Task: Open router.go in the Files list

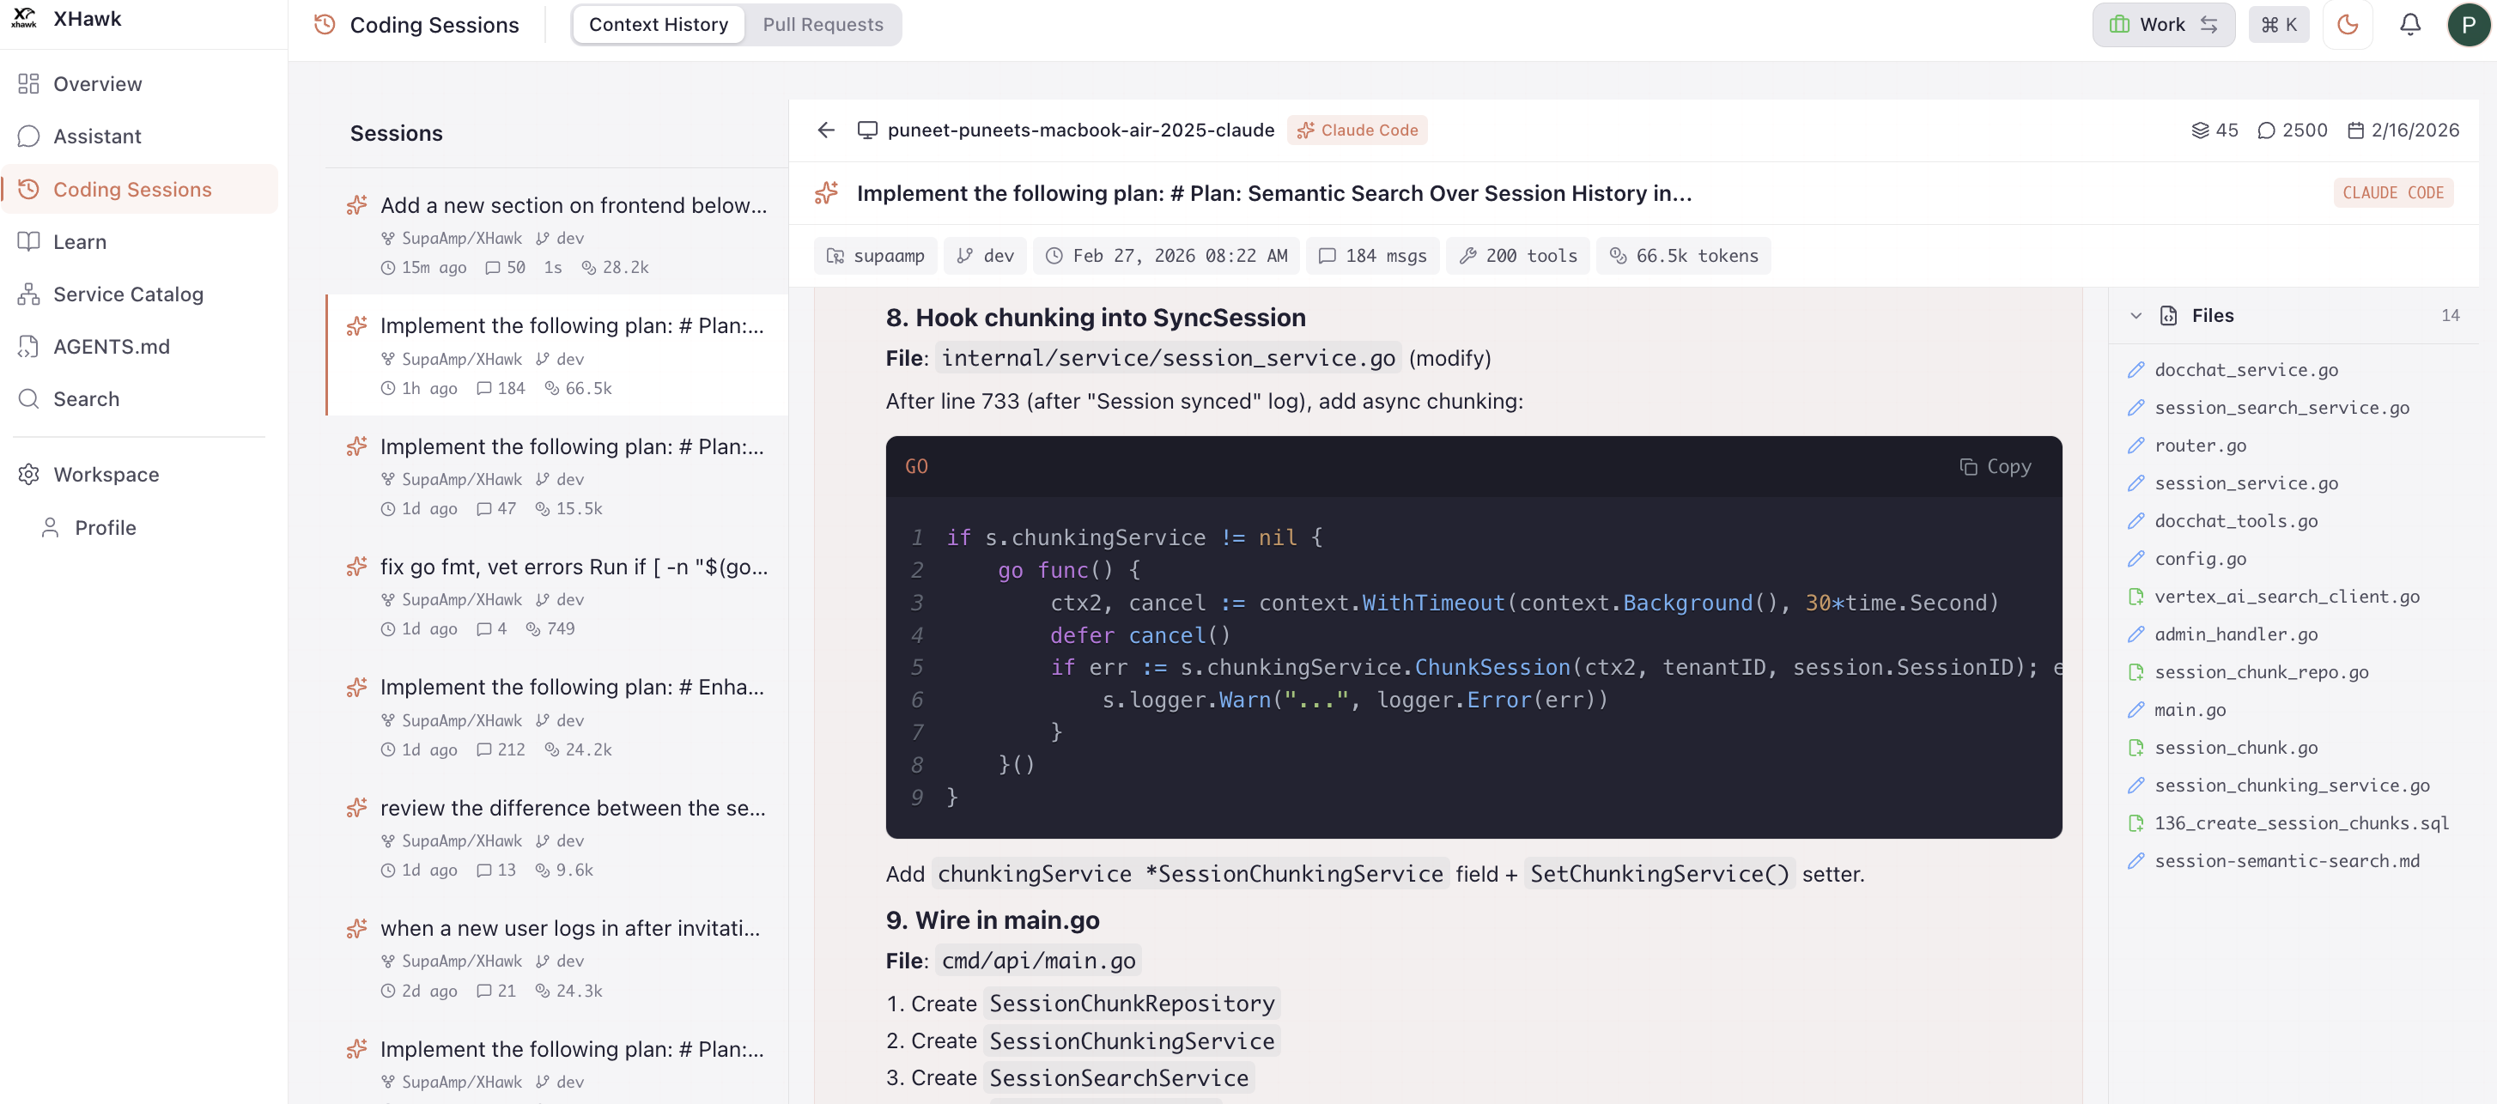Action: pyautogui.click(x=2199, y=446)
